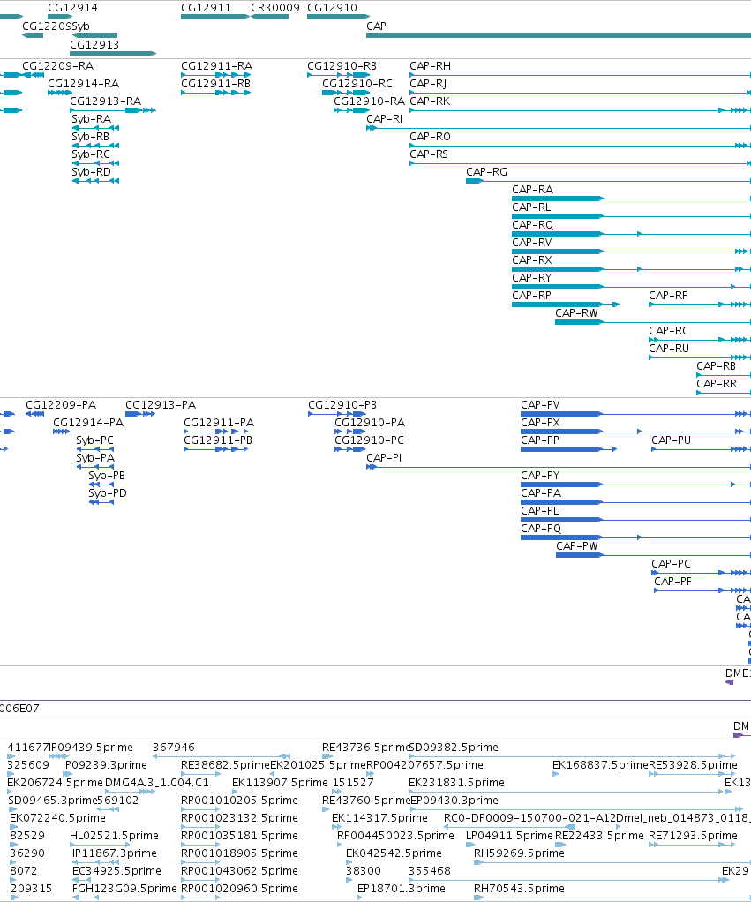Screen dimensions: 751x902
Task: Open the CG12910-RB transcript label
Action: (x=342, y=65)
